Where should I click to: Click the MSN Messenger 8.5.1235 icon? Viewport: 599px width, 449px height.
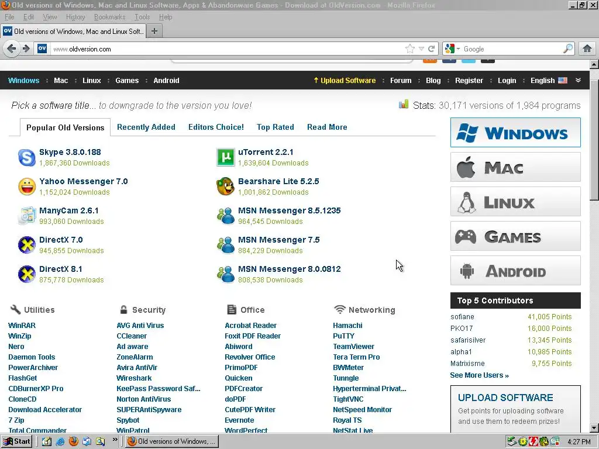pos(225,216)
